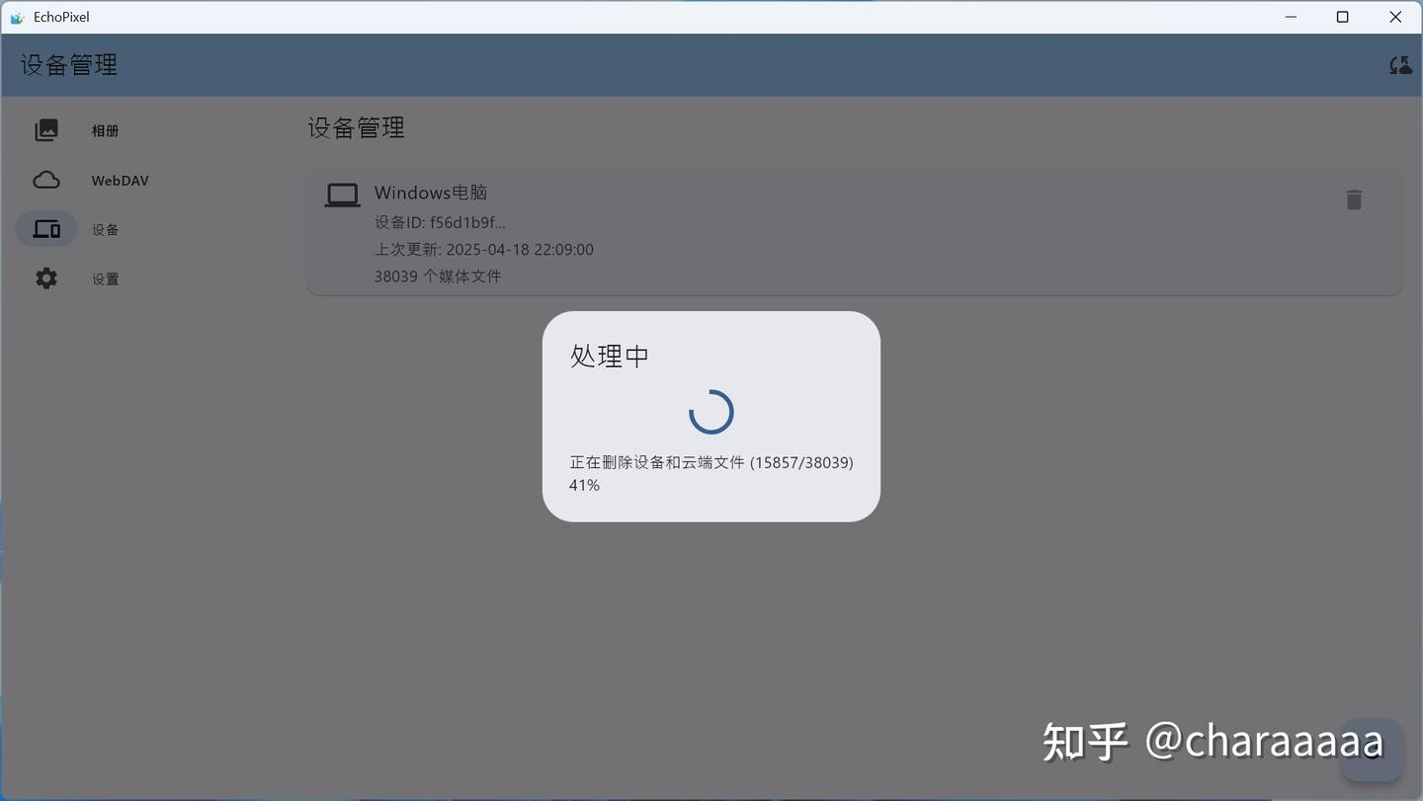Click the WebDAV cloud icon
This screenshot has height=801, width=1423.
click(45, 179)
